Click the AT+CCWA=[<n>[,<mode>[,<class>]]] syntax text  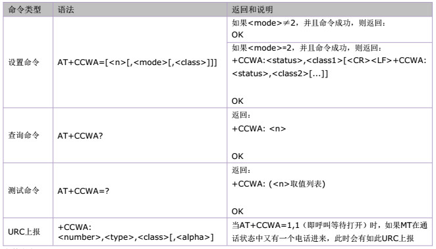tap(137, 62)
